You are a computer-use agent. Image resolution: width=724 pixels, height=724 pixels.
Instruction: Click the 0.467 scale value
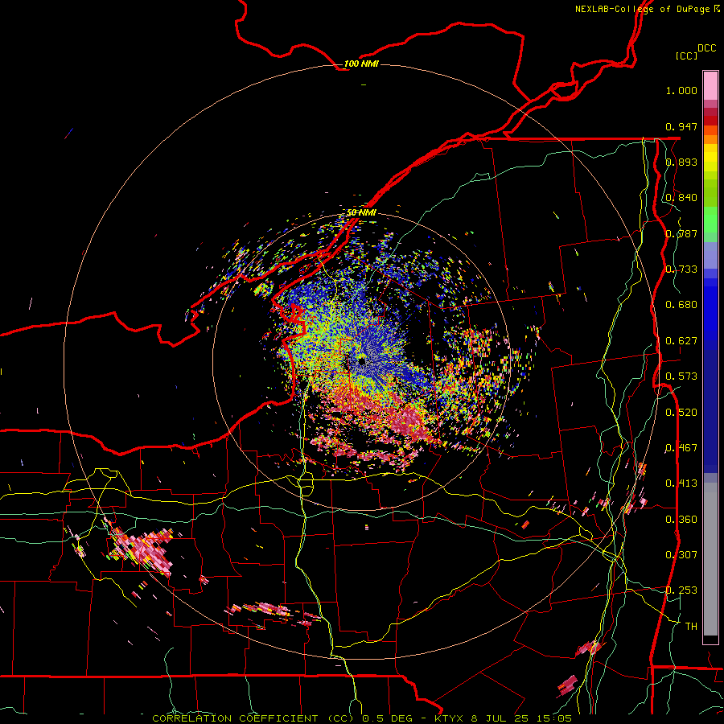681,448
